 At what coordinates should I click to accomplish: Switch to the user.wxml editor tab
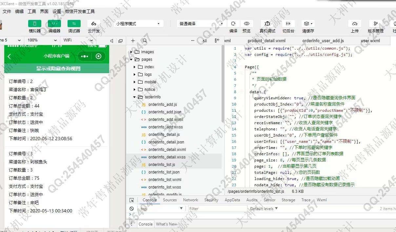click(x=370, y=41)
